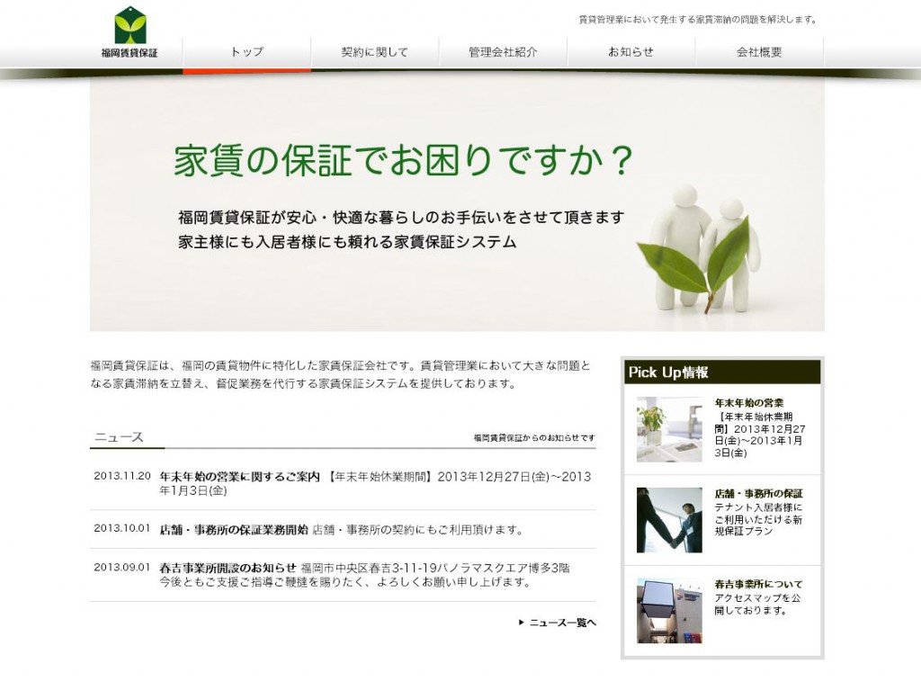
Task: Click the date 2013.10.01 in news list
Action: pyautogui.click(x=122, y=528)
